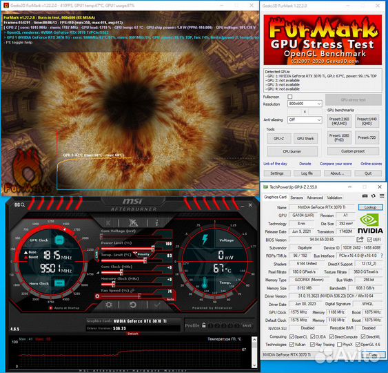388x373 pixels.
Task: Click Afterburner MSI dragon logo icon
Action: pyautogui.click(x=133, y=222)
